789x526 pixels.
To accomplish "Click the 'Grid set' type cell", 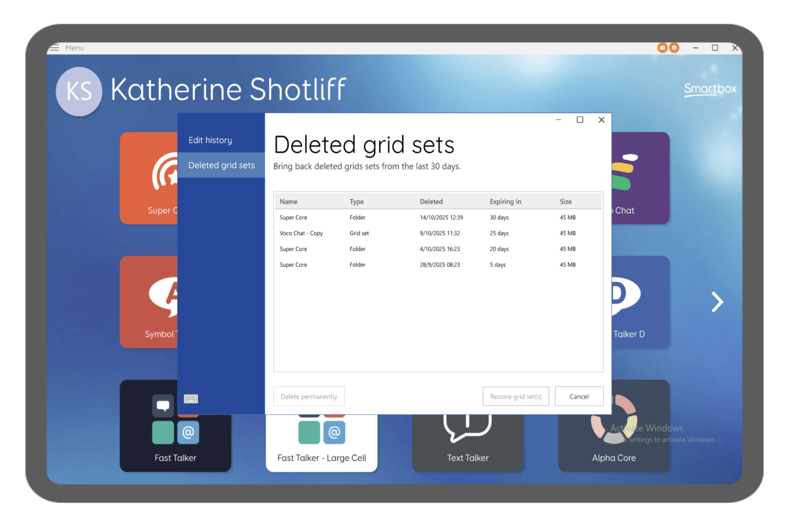I will click(359, 233).
